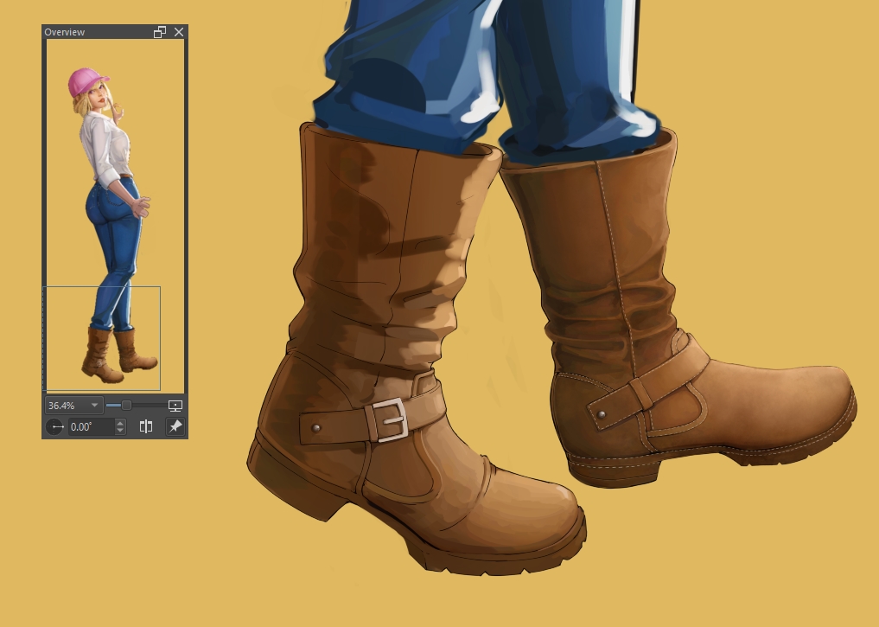This screenshot has height=627, width=879.
Task: Toggle mirror view in the Overview docker
Action: (146, 426)
